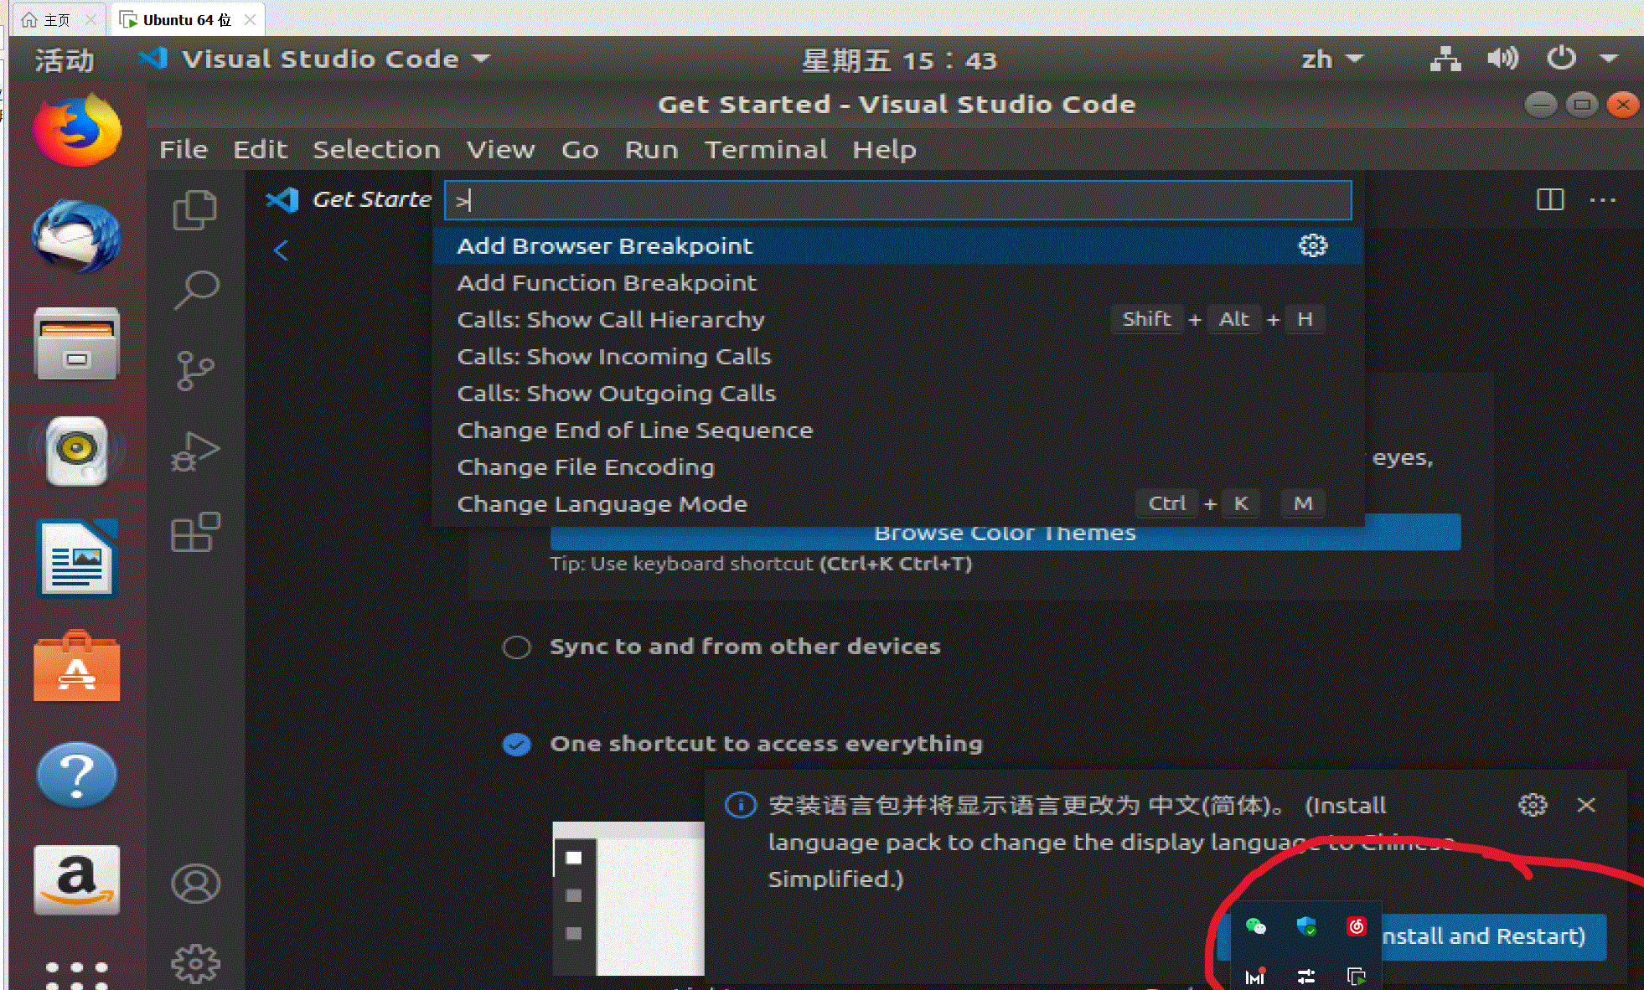1644x990 pixels.
Task: Open the Accounts menu icon
Action: (x=195, y=884)
